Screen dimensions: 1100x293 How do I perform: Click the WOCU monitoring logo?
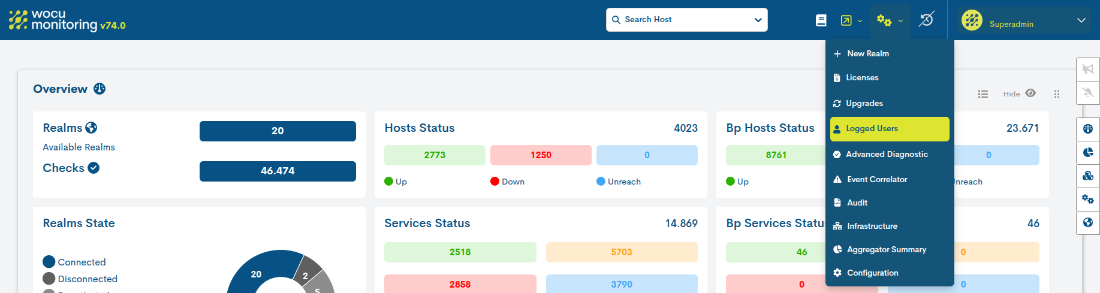coord(53,20)
